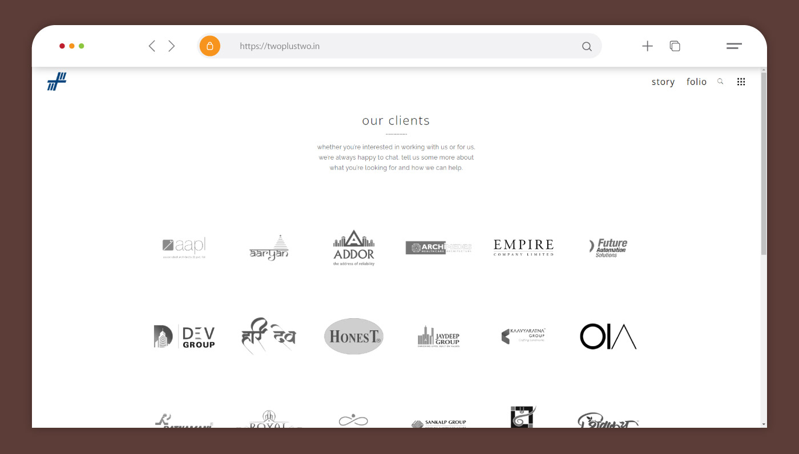
Task: Select the Future Automation Solutions logo
Action: (x=608, y=248)
